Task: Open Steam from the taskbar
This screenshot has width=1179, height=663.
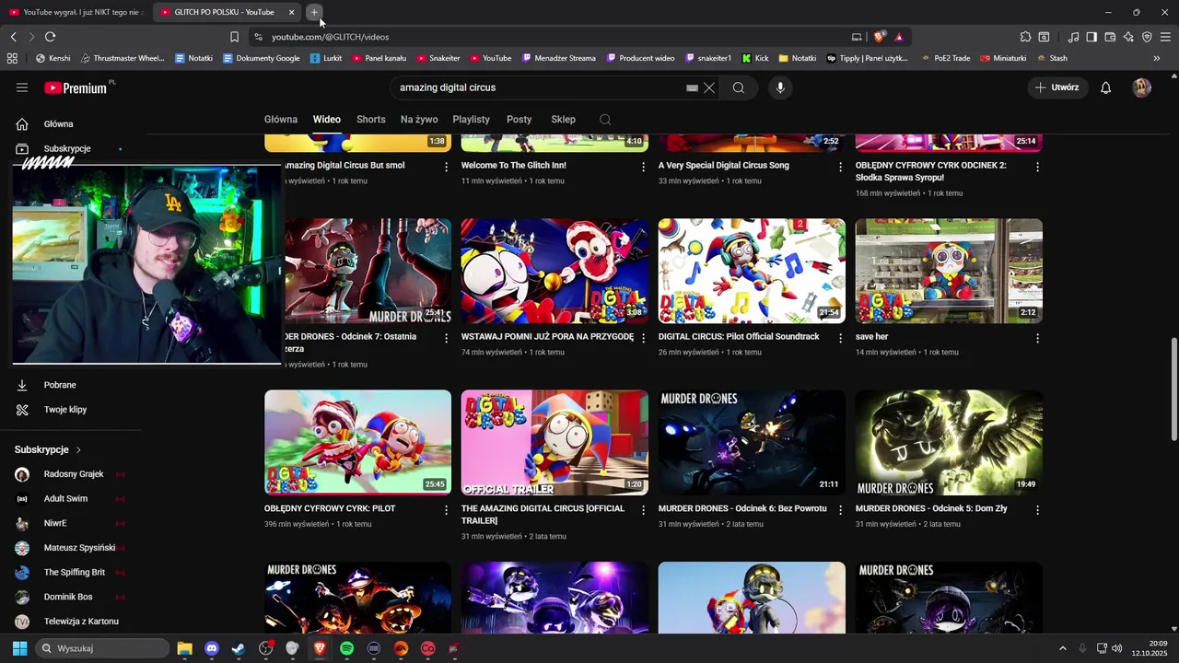Action: pyautogui.click(x=239, y=648)
